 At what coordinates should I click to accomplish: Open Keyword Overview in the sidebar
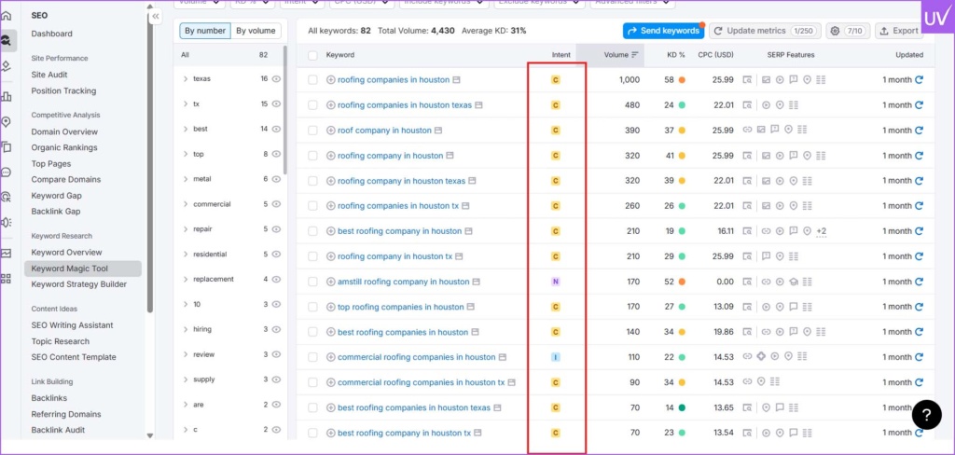coord(66,253)
